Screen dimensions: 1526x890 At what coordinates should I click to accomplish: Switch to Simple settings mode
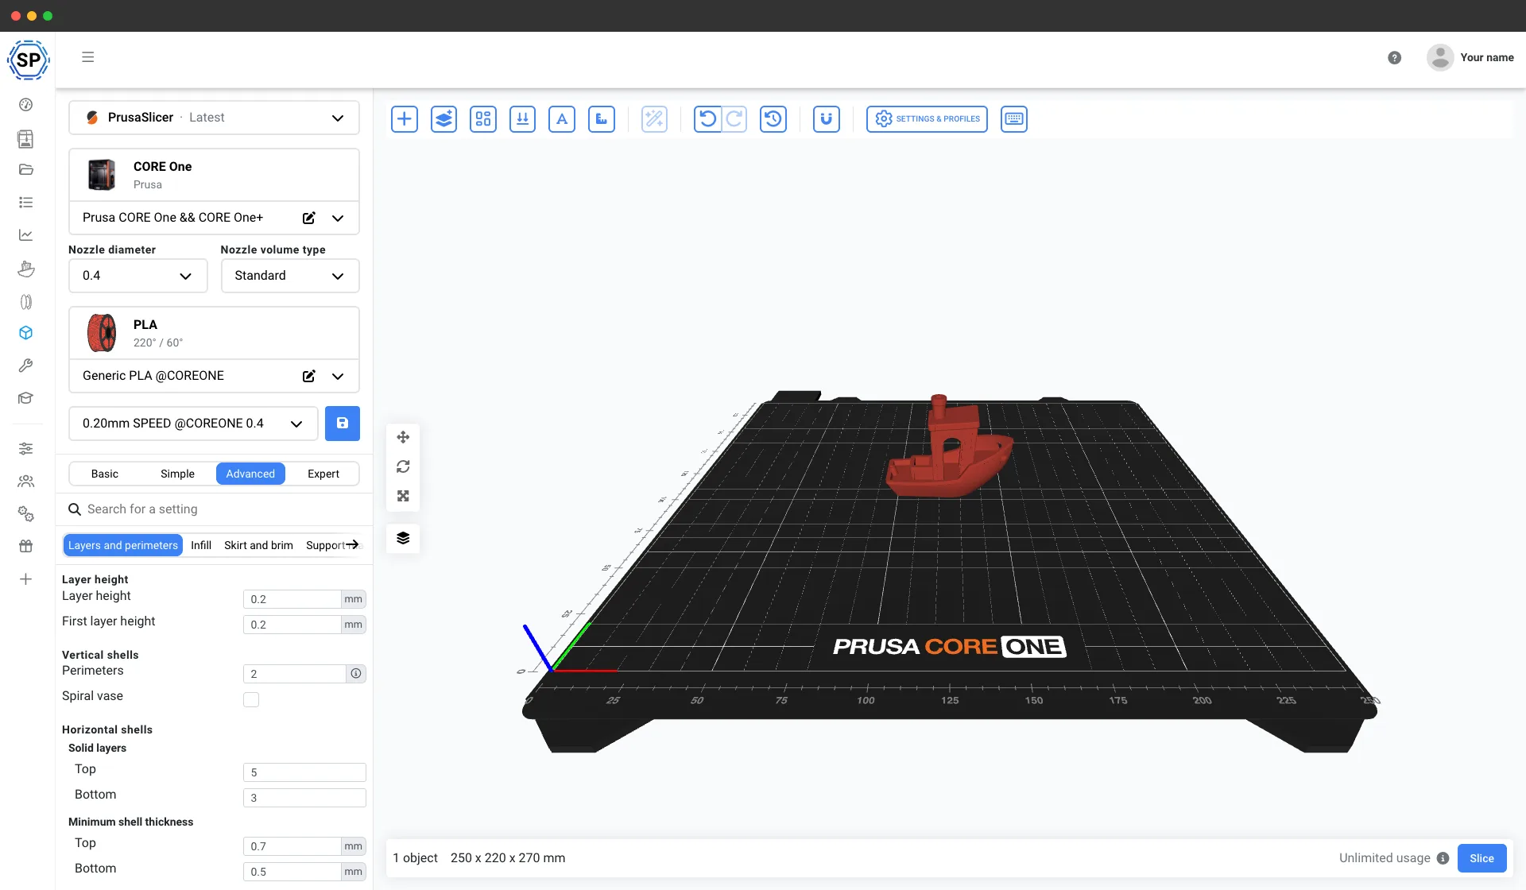pyautogui.click(x=177, y=474)
